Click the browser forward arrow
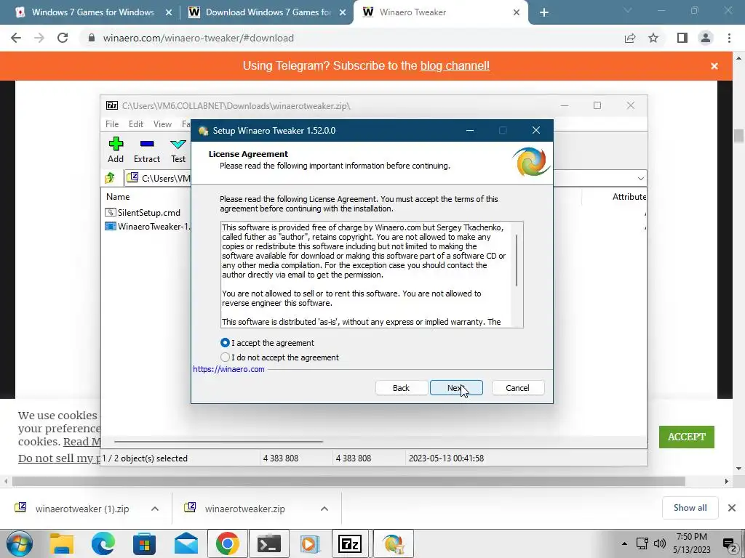Screen dimensions: 745x558 coord(39,38)
